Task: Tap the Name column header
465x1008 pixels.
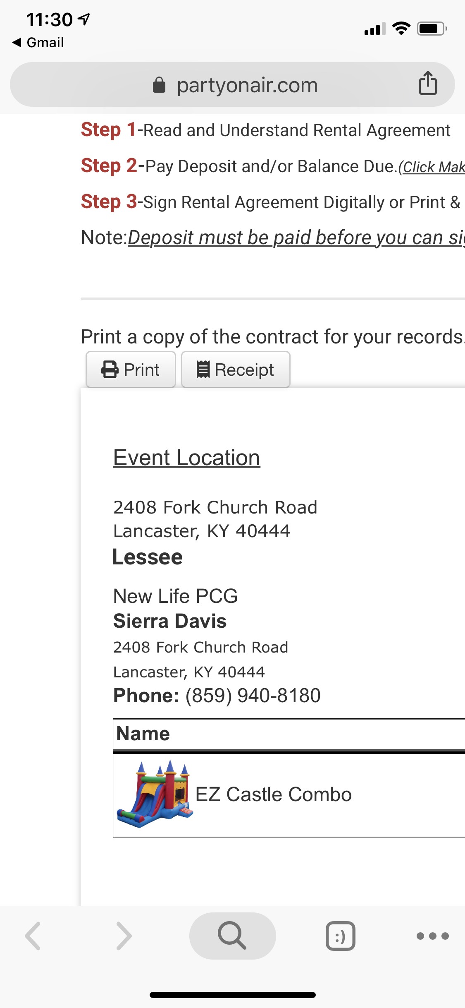Action: 143,734
